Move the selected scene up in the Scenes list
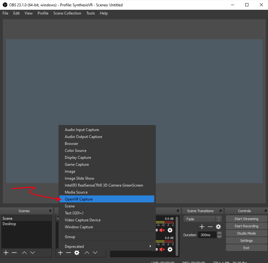Screen dimensions: 268x263 [24, 253]
